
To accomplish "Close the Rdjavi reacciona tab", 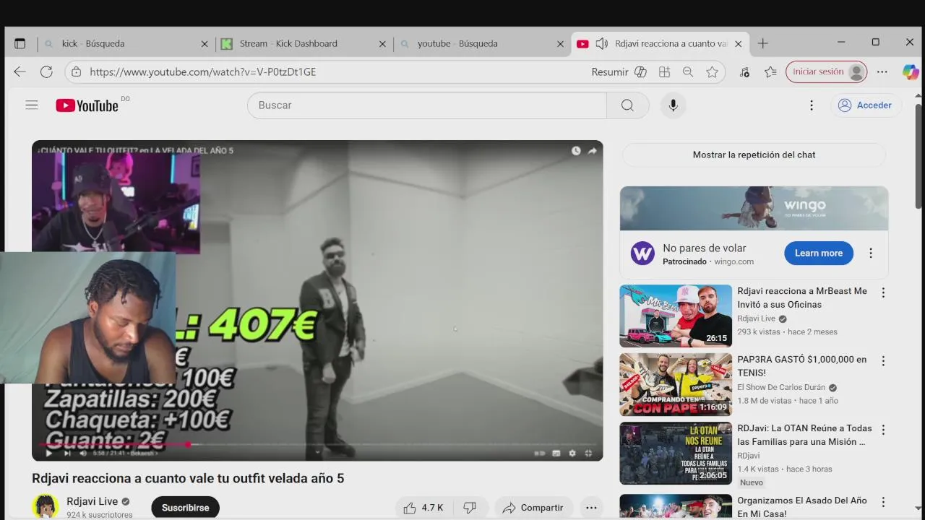I will (738, 44).
